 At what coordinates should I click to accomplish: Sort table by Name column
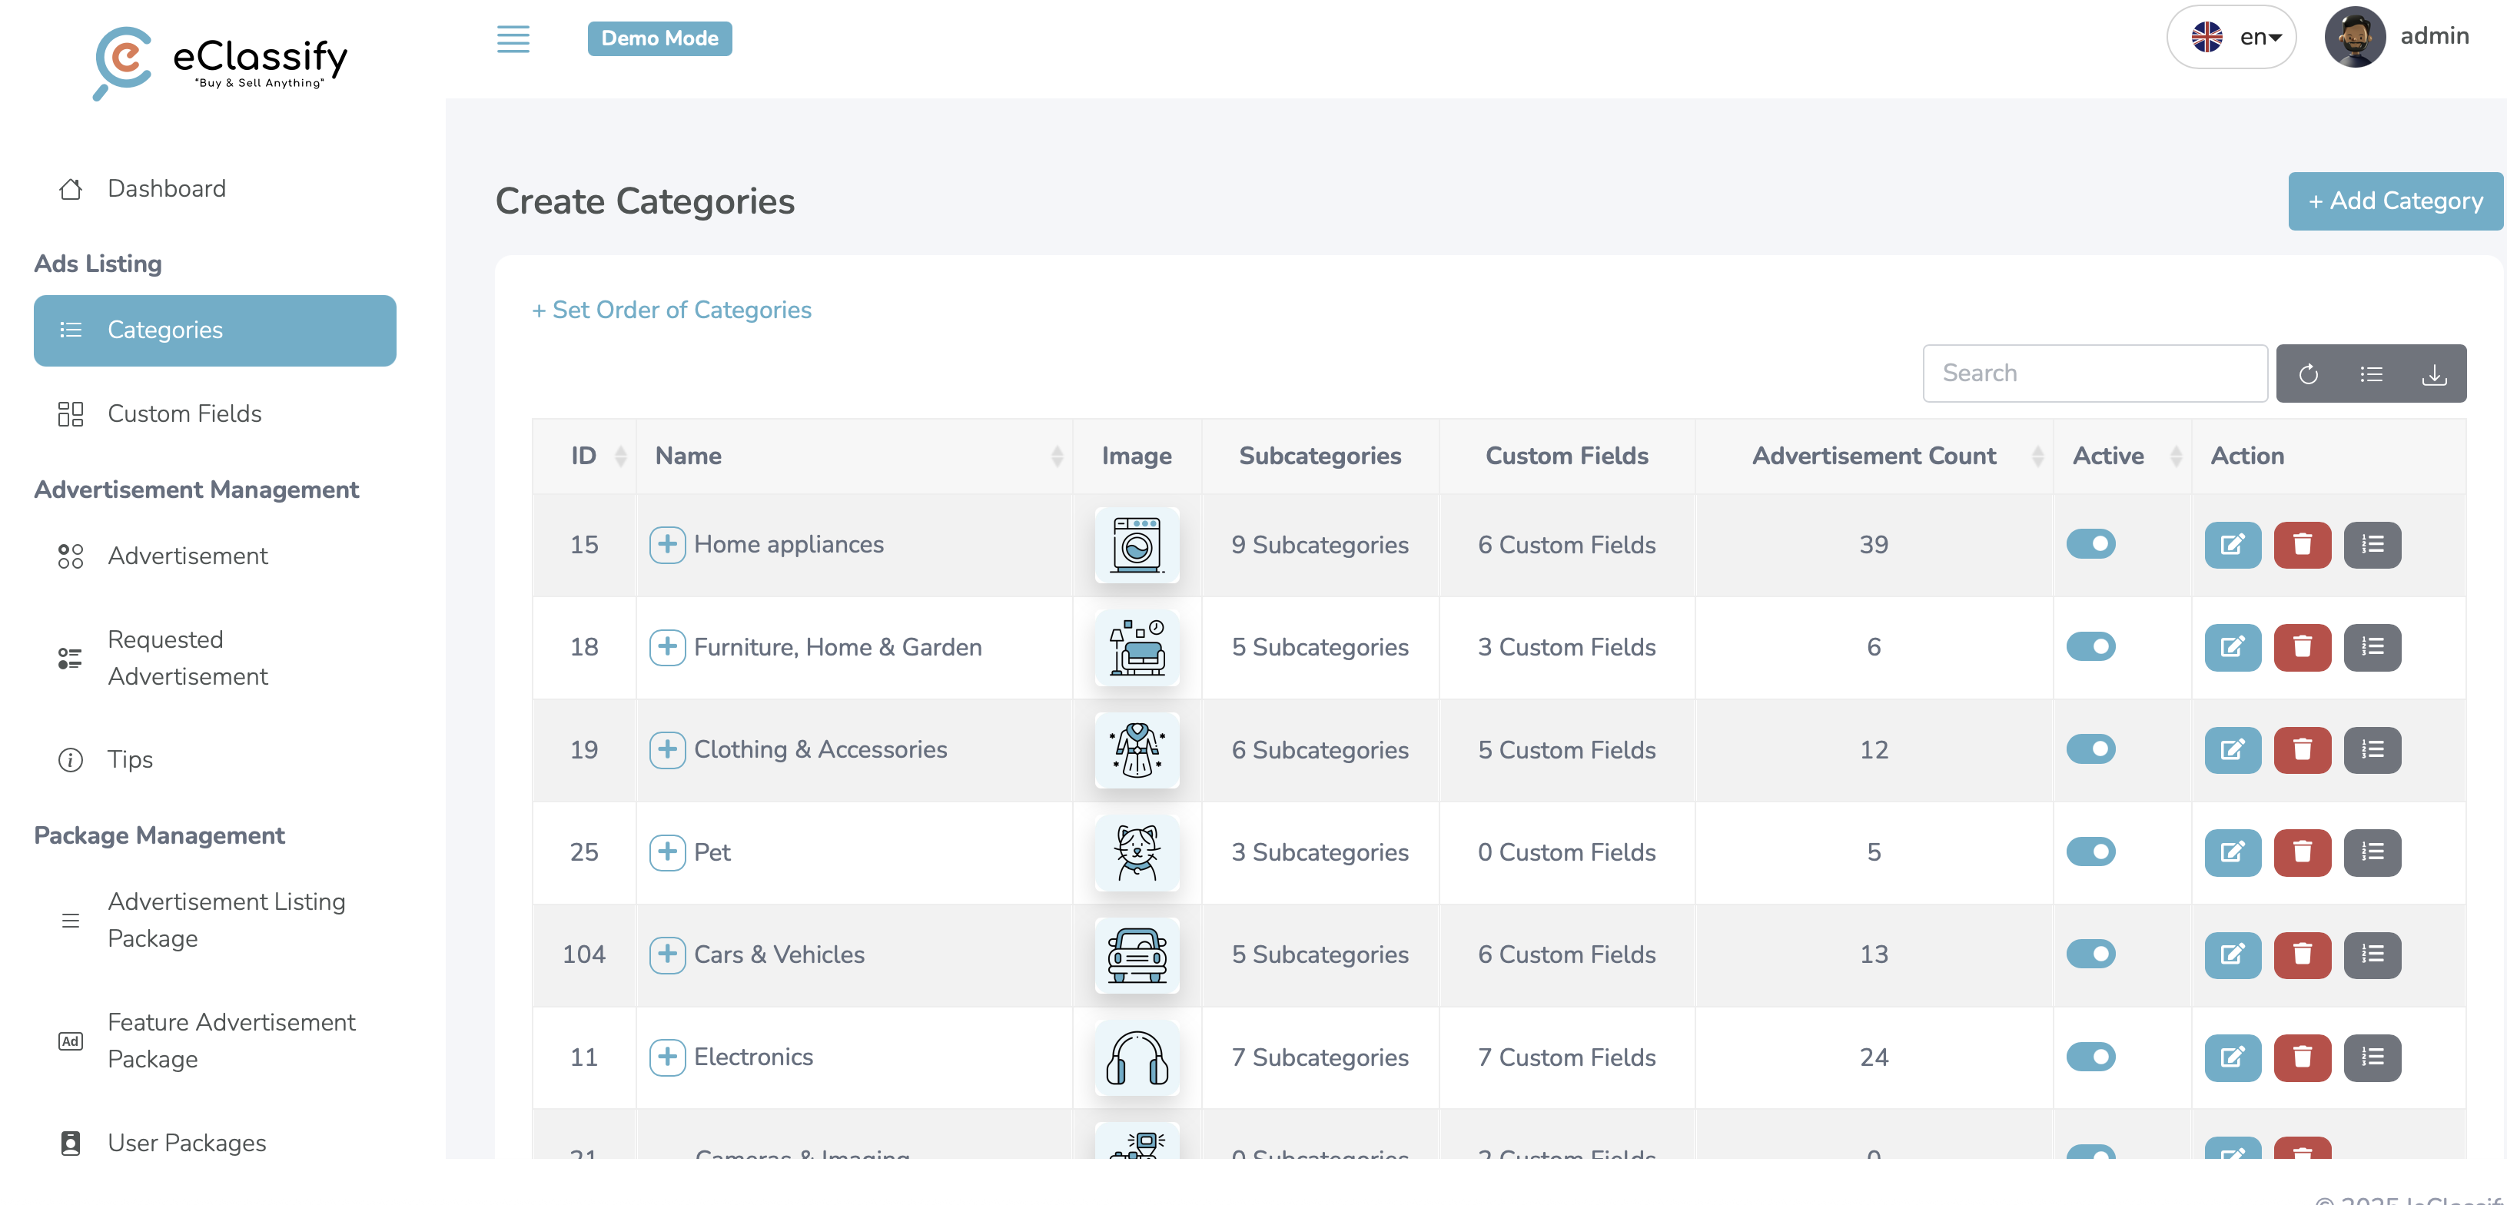(x=855, y=456)
